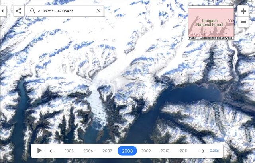Select year 2005 on the timeline
The height and width of the screenshot is (163, 255).
[69, 151]
